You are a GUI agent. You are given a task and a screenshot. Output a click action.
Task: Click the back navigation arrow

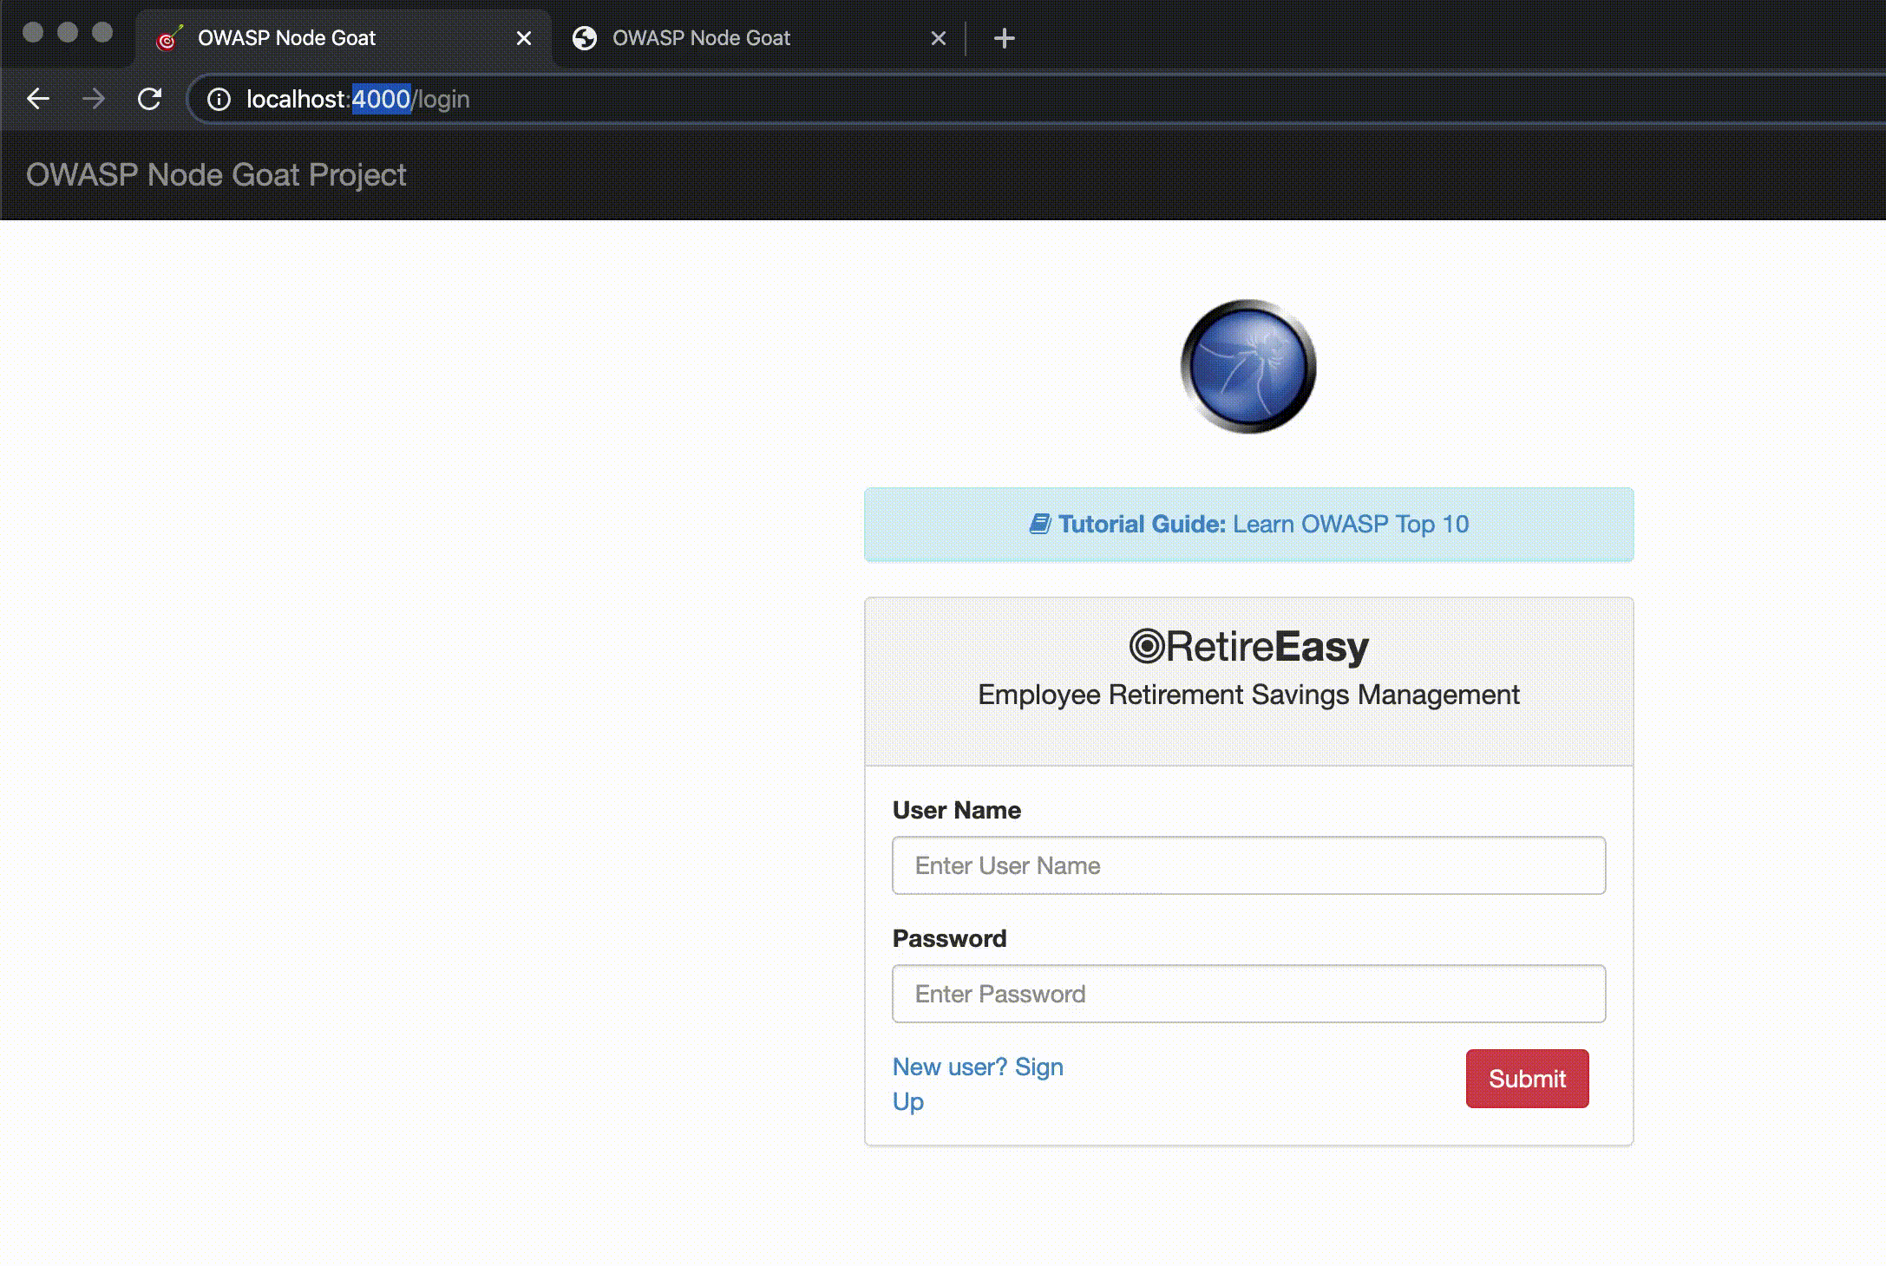pos(36,99)
